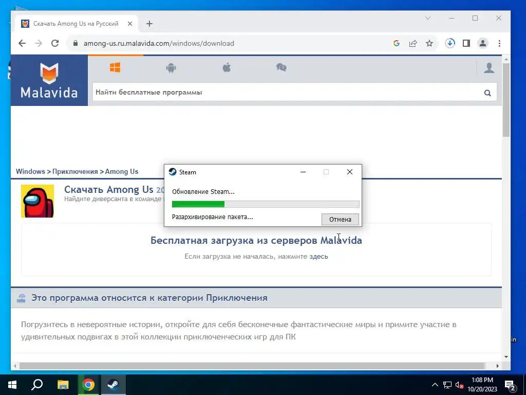This screenshot has width=526, height=395.
Task: Click the здесь download link
Action: click(x=318, y=256)
